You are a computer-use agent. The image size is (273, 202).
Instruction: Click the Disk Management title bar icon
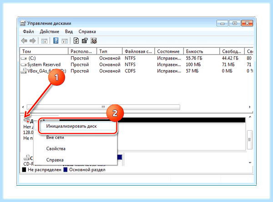point(23,23)
